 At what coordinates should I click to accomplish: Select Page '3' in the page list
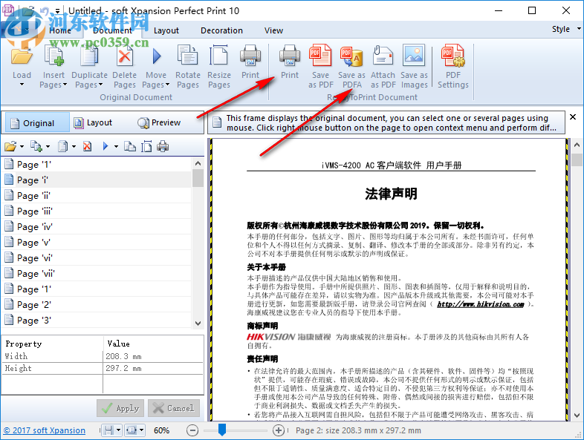(97, 321)
